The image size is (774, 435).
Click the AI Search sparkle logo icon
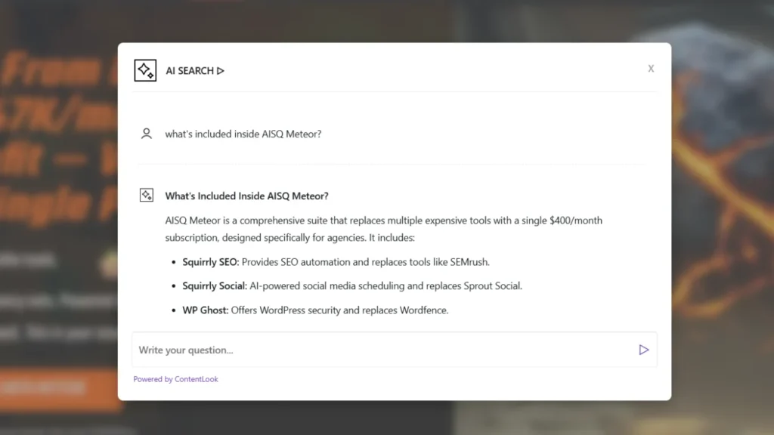pyautogui.click(x=145, y=70)
